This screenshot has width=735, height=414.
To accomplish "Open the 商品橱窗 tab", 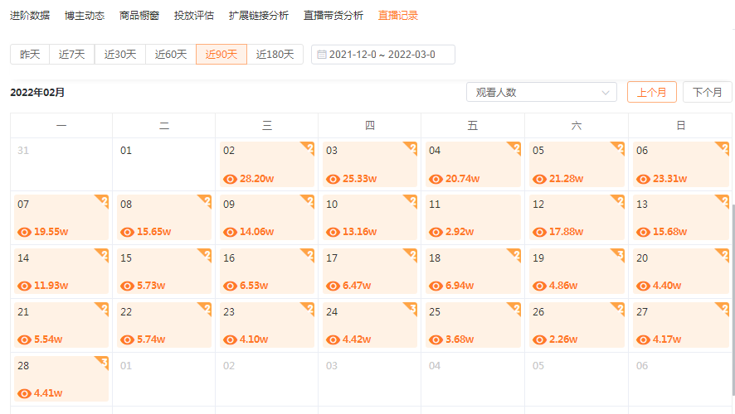I will click(139, 16).
